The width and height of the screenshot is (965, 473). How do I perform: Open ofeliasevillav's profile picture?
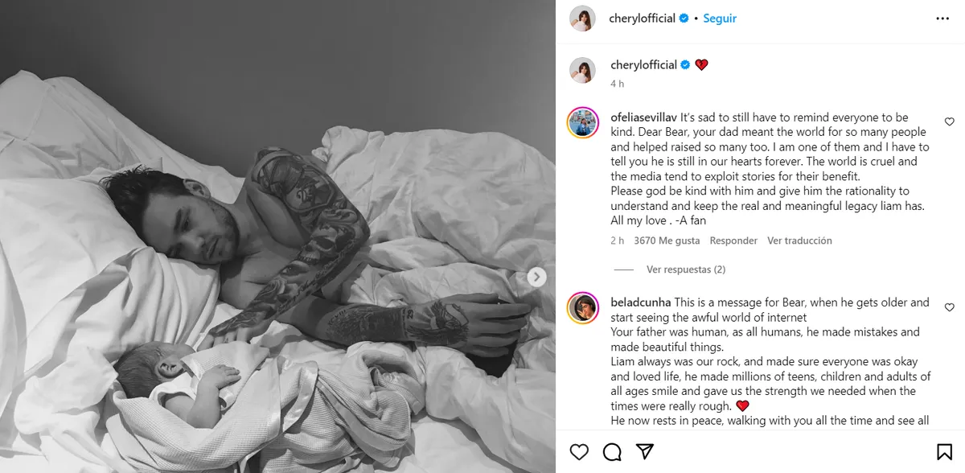tap(583, 122)
